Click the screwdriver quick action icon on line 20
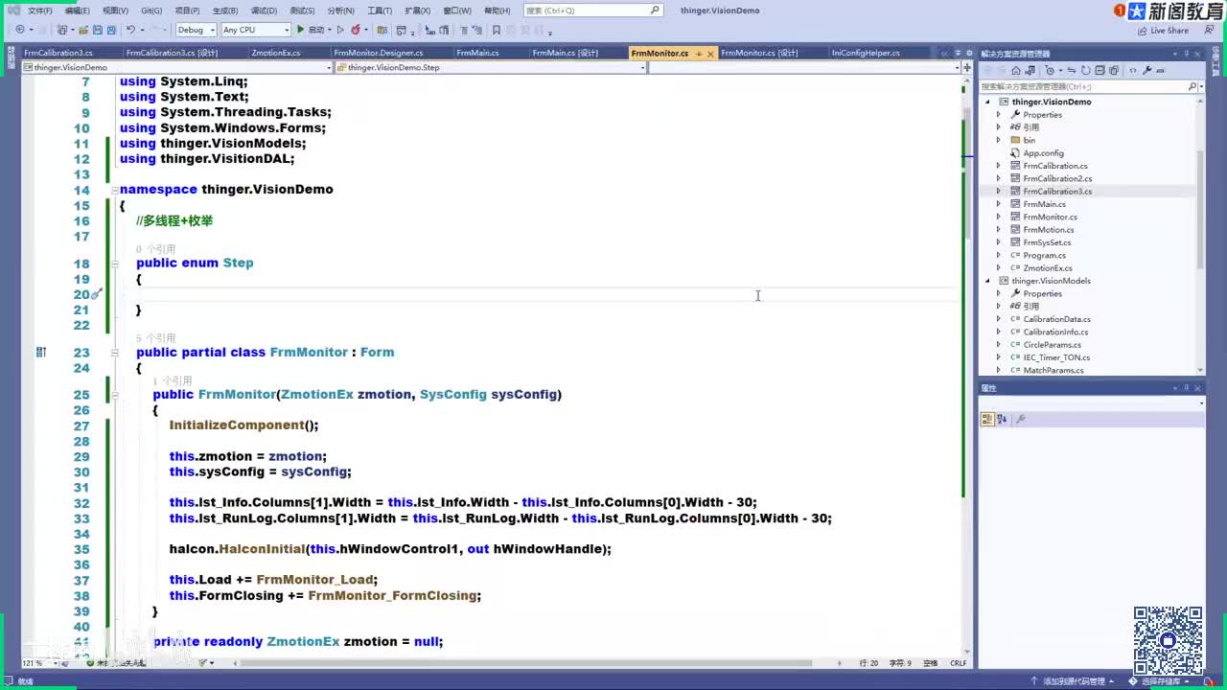This screenshot has height=690, width=1227. (x=96, y=294)
